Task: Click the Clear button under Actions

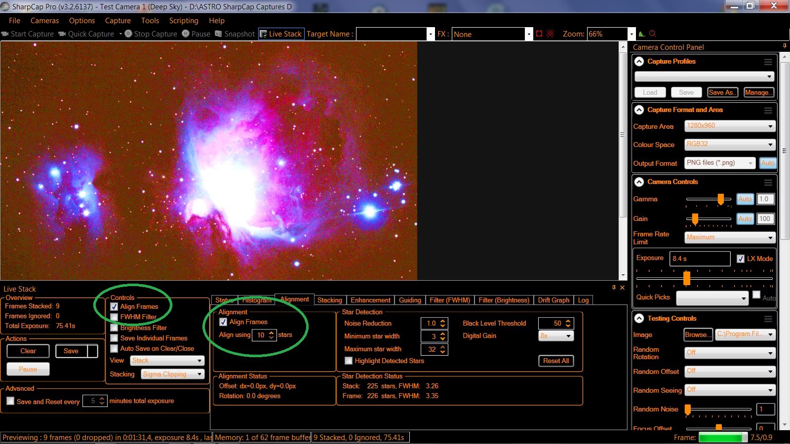Action: tap(28, 351)
